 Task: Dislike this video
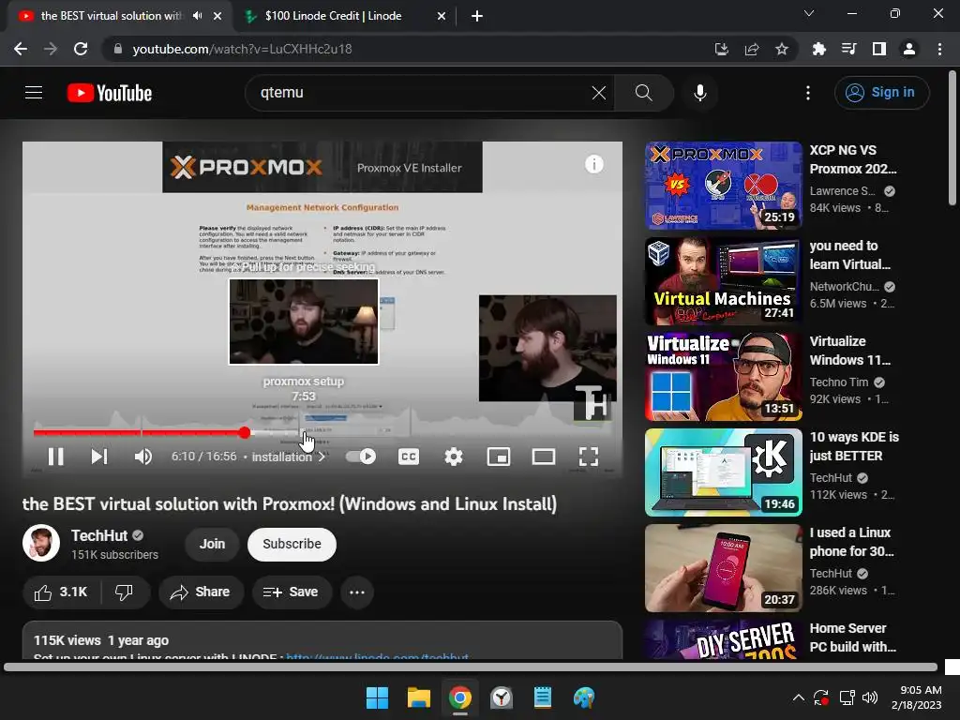[125, 592]
